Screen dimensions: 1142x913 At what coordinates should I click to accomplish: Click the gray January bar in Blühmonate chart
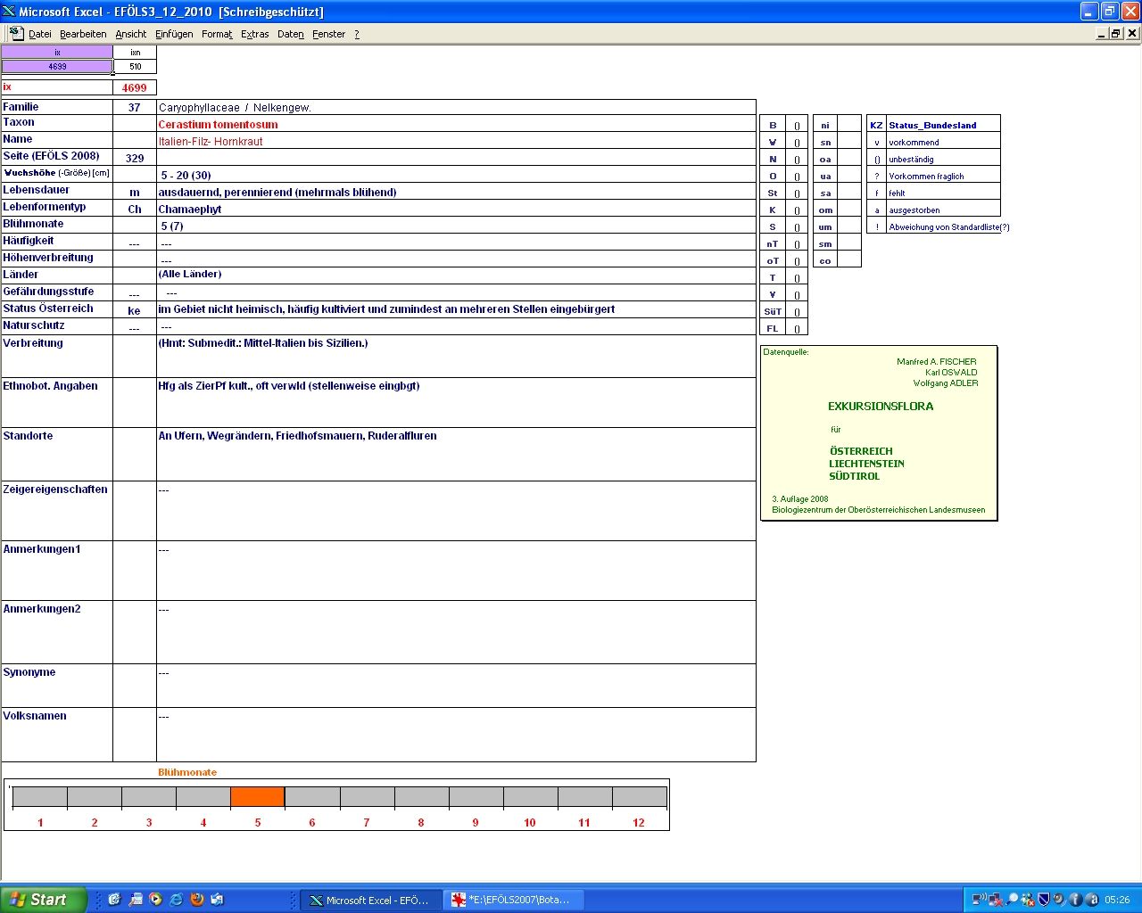[x=40, y=797]
